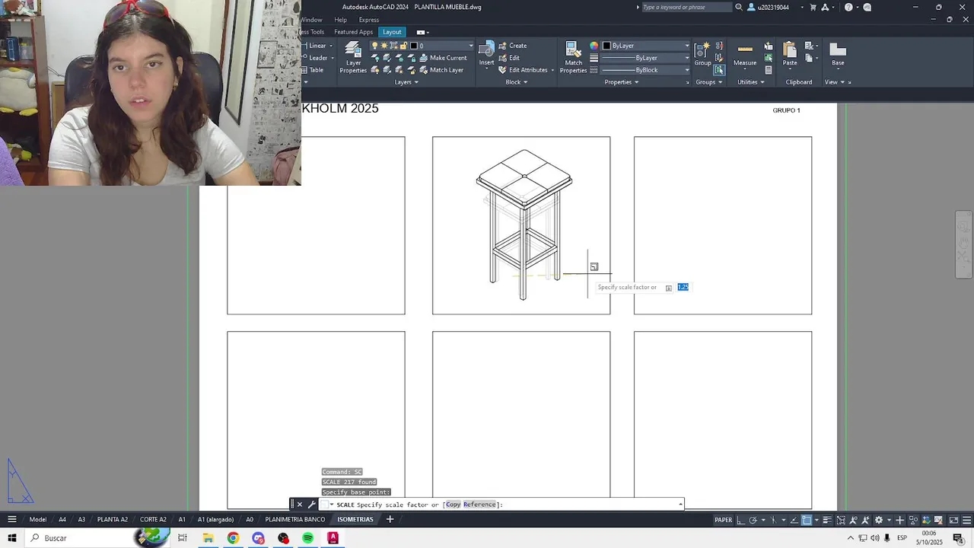Viewport: 974px width, 548px height.
Task: Click the Create block tool
Action: (x=512, y=46)
